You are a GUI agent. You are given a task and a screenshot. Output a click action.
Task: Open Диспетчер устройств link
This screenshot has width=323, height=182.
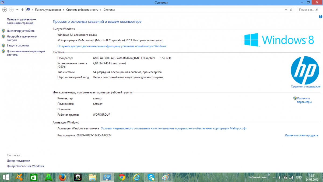click(21, 31)
